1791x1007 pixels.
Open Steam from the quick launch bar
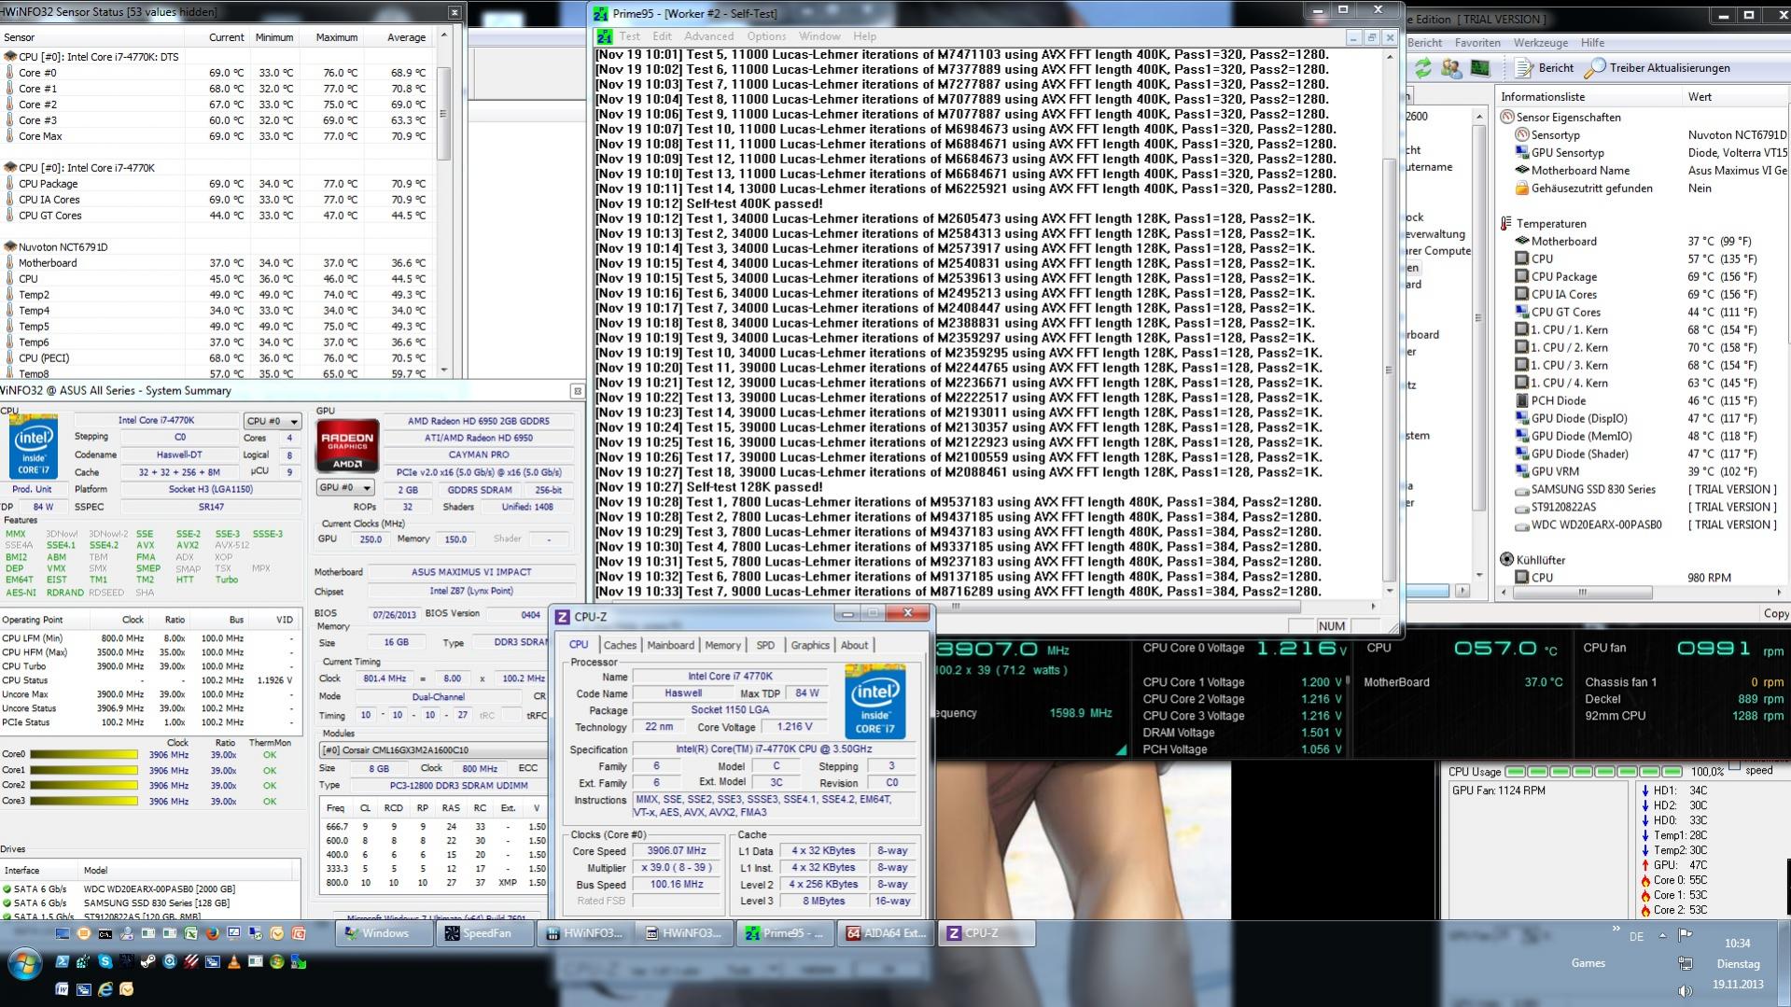[148, 961]
